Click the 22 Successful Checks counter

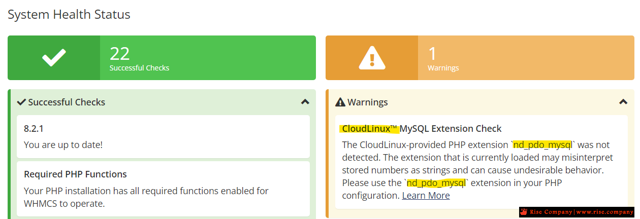point(140,58)
